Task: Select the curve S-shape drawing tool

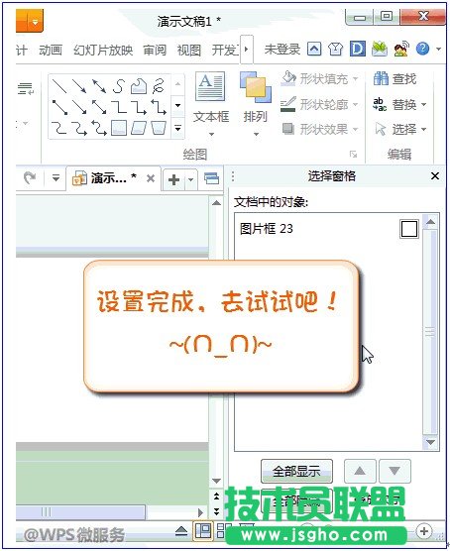Action: tap(119, 86)
